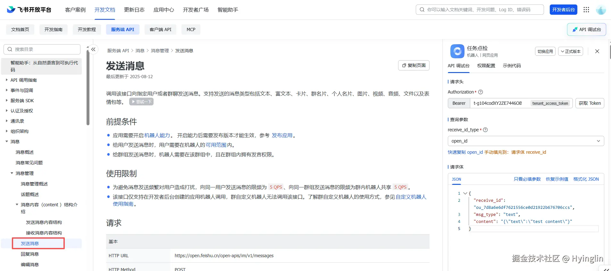Open the 可用范围 link
The image size is (611, 271).
point(216,145)
